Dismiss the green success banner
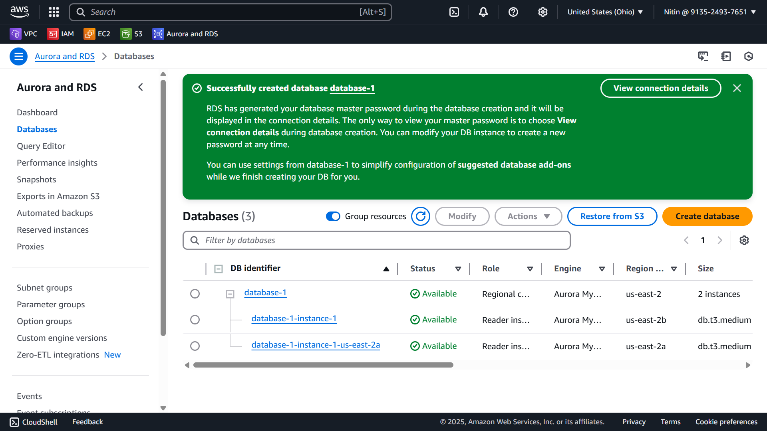 click(737, 88)
